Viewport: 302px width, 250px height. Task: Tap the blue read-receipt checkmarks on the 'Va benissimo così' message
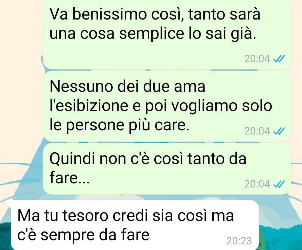tap(279, 59)
